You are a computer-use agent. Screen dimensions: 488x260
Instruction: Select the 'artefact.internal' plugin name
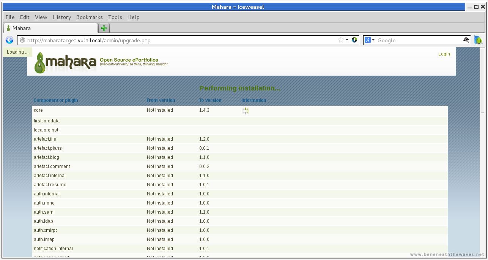pos(50,176)
